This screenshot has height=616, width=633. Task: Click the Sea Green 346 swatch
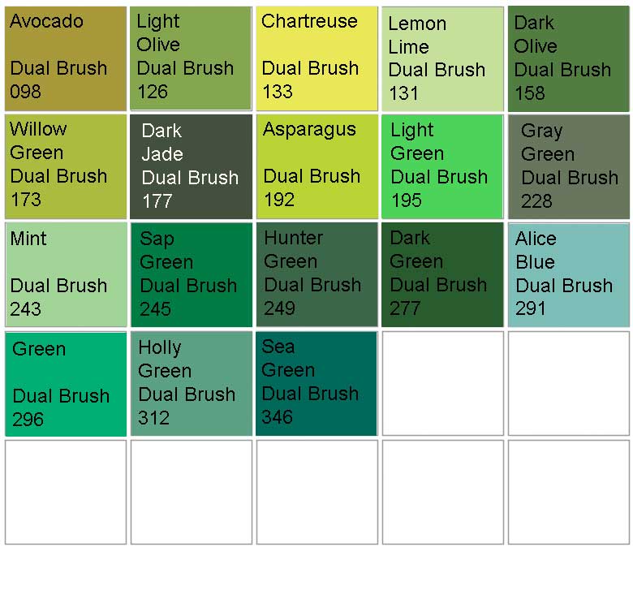(317, 384)
